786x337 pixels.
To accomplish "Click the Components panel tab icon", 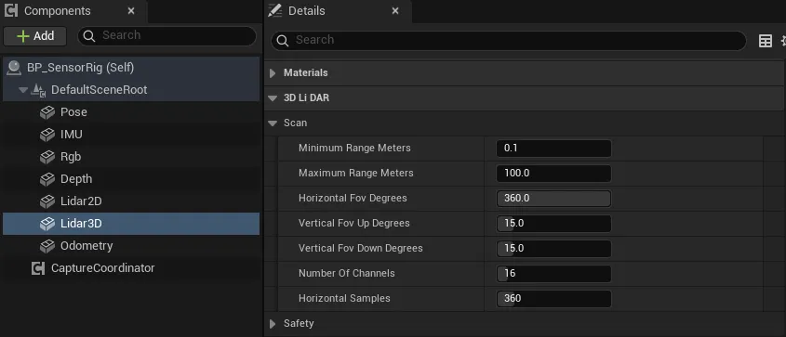I will (10, 10).
